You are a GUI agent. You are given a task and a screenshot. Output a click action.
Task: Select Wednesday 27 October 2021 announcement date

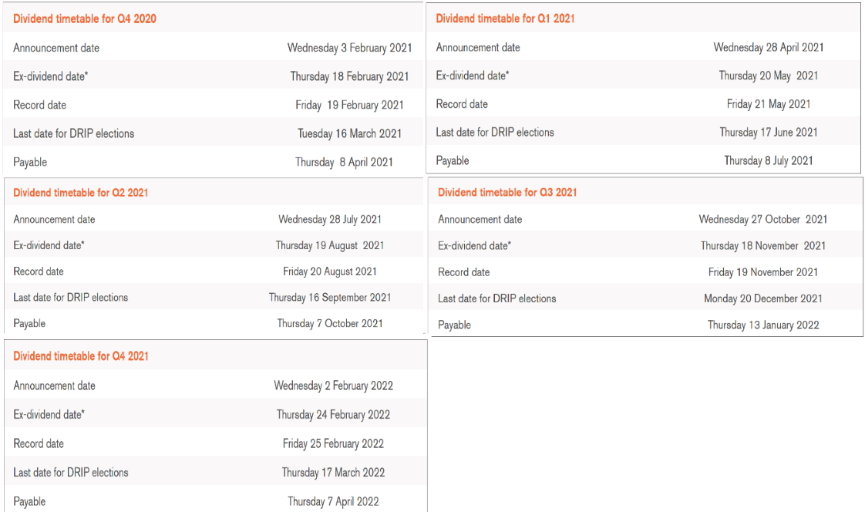click(763, 220)
